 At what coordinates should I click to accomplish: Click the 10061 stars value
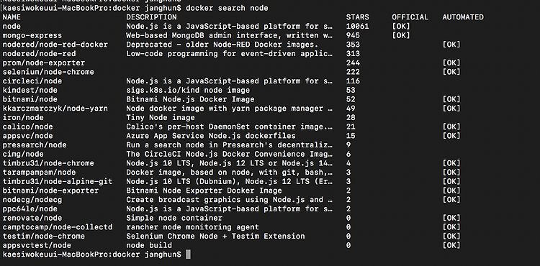click(357, 27)
